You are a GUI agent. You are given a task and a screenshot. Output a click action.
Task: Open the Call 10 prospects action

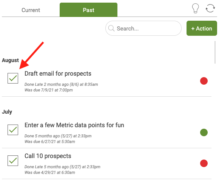[x=48, y=156]
